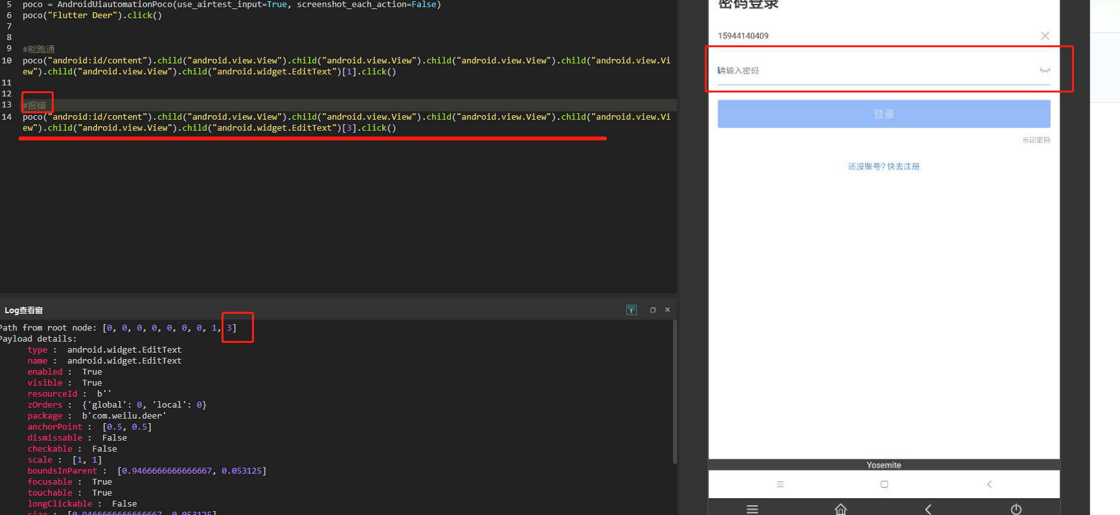
Task: Click the 'resourceId : b''' log row
Action: coord(70,394)
